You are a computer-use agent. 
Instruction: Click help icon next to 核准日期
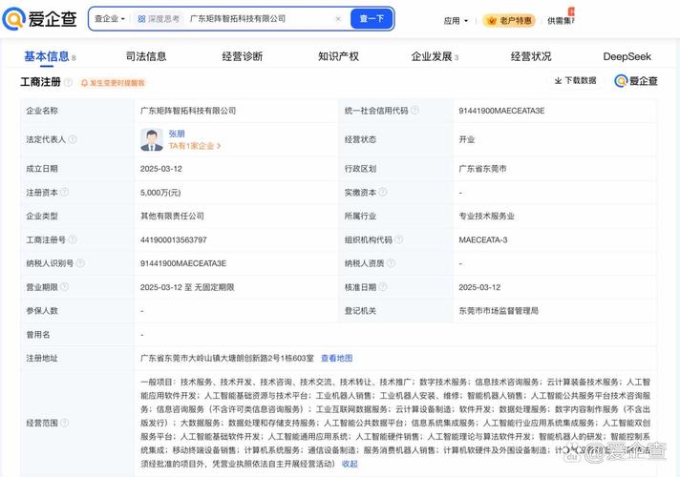382,287
